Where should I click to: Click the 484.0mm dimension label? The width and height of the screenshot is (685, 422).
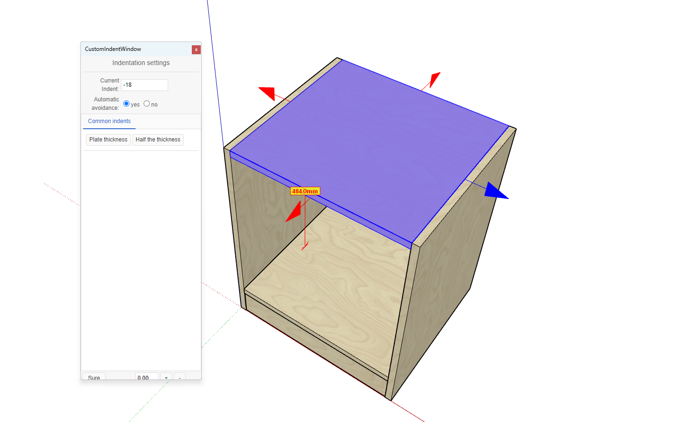coord(305,191)
